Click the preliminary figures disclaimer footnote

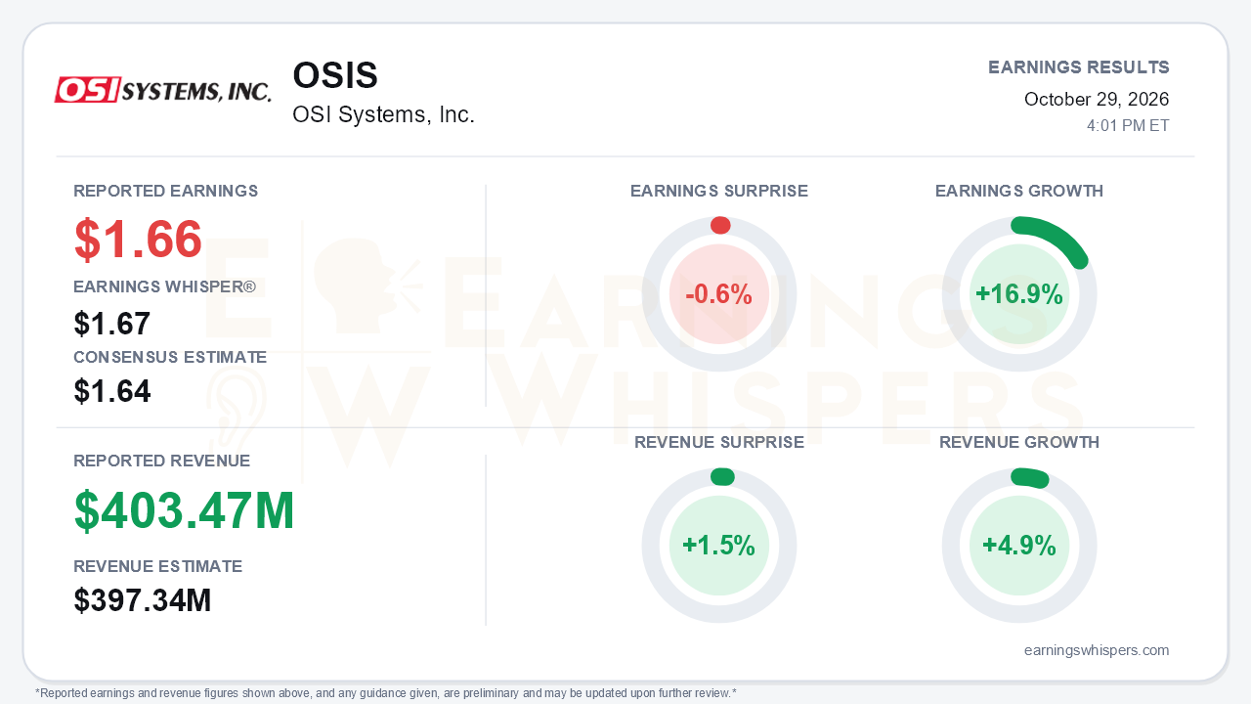(386, 693)
